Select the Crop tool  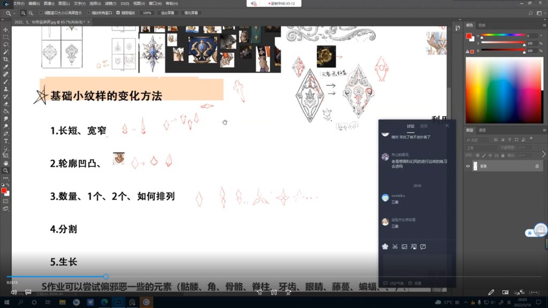(6, 59)
